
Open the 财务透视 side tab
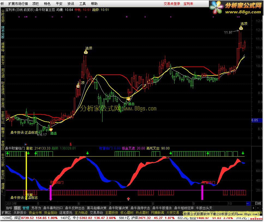pyautogui.click(x=3, y=88)
